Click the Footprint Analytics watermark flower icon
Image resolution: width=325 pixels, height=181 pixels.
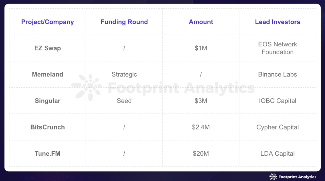coord(87,87)
